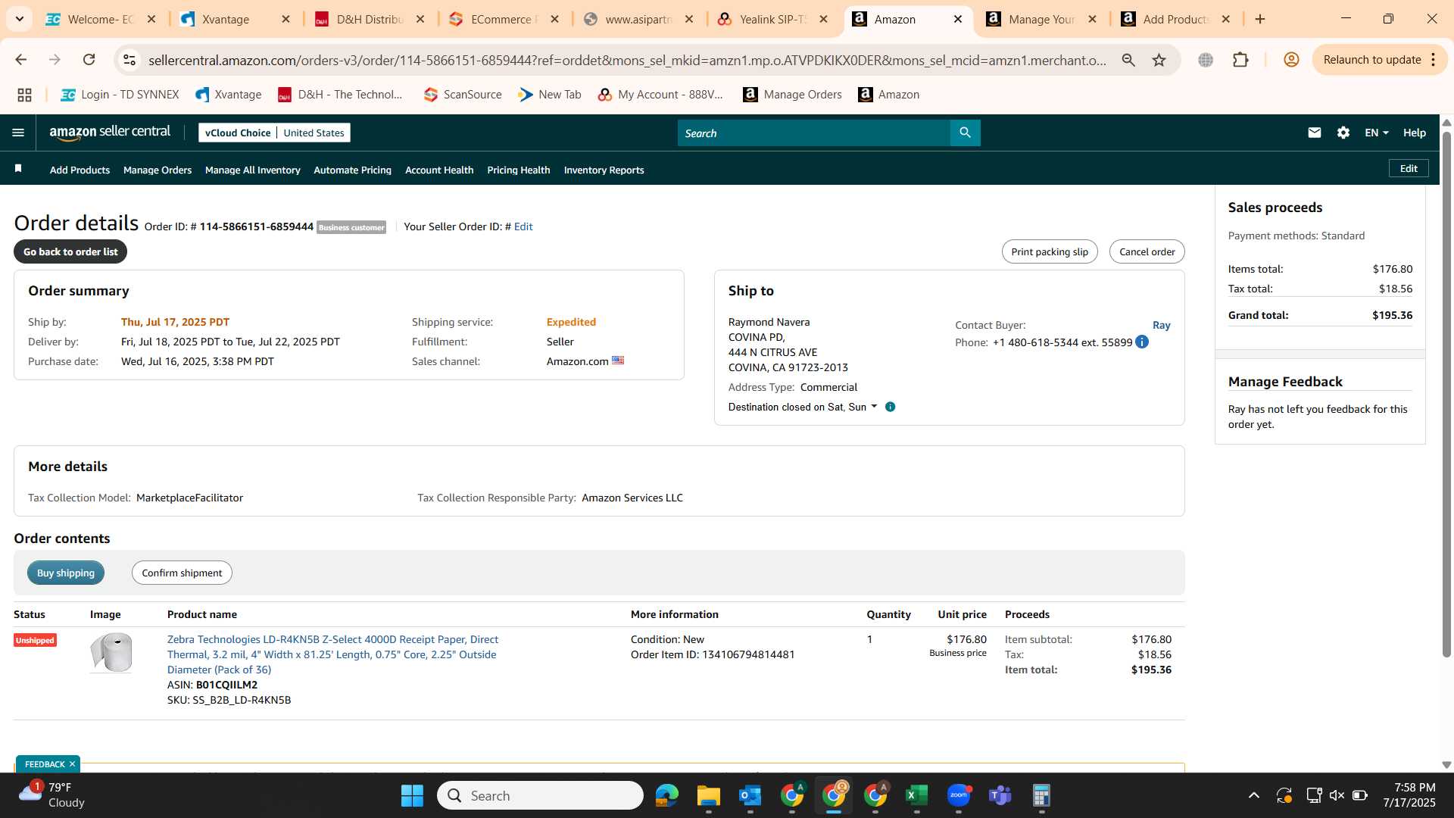Reload the page with the browser refresh icon
The width and height of the screenshot is (1454, 818).
[x=89, y=60]
